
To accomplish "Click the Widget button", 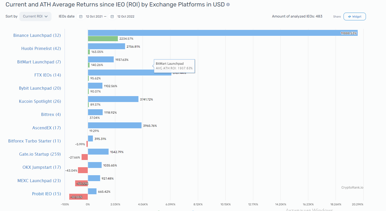I will [x=355, y=16].
